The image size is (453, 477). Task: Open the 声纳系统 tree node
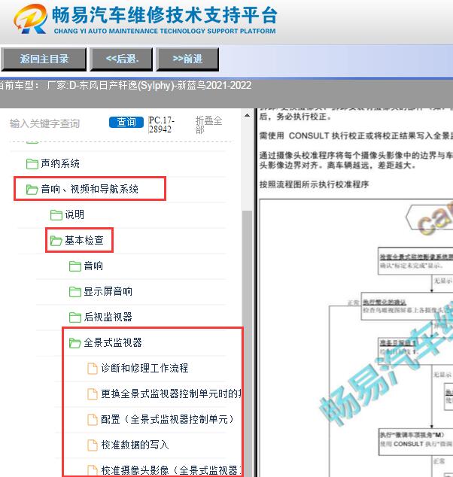tap(60, 164)
